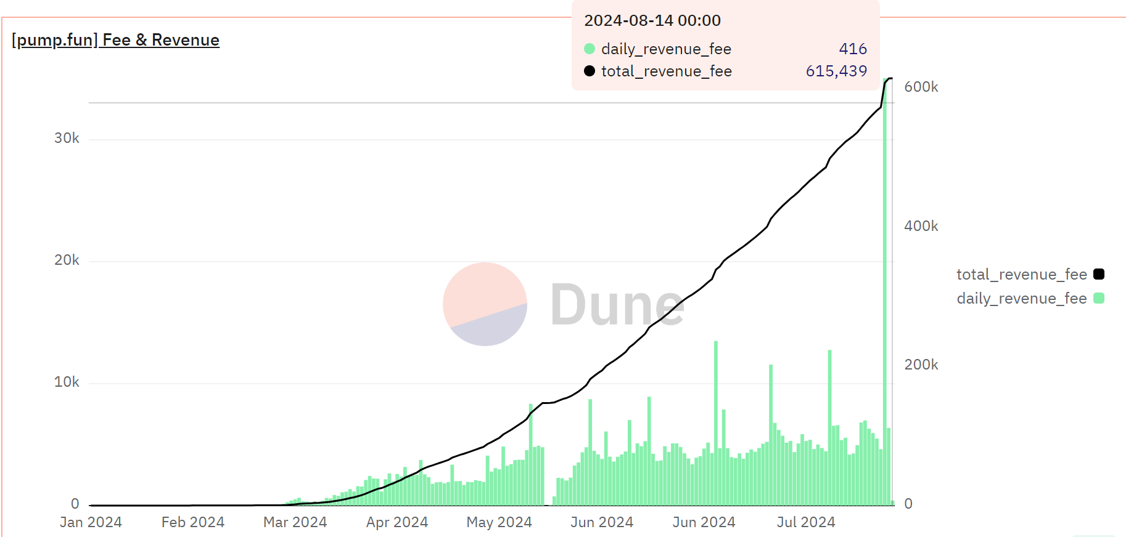
Task: Click the Jan 2024 x-axis label
Action: (91, 522)
